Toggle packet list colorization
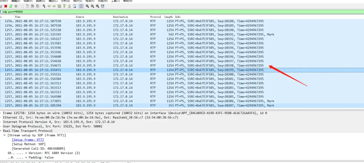The height and width of the screenshot is (163, 364). pyautogui.click(x=81, y=6)
